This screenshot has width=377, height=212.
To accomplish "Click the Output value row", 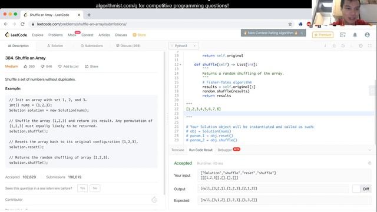I will (273, 188).
